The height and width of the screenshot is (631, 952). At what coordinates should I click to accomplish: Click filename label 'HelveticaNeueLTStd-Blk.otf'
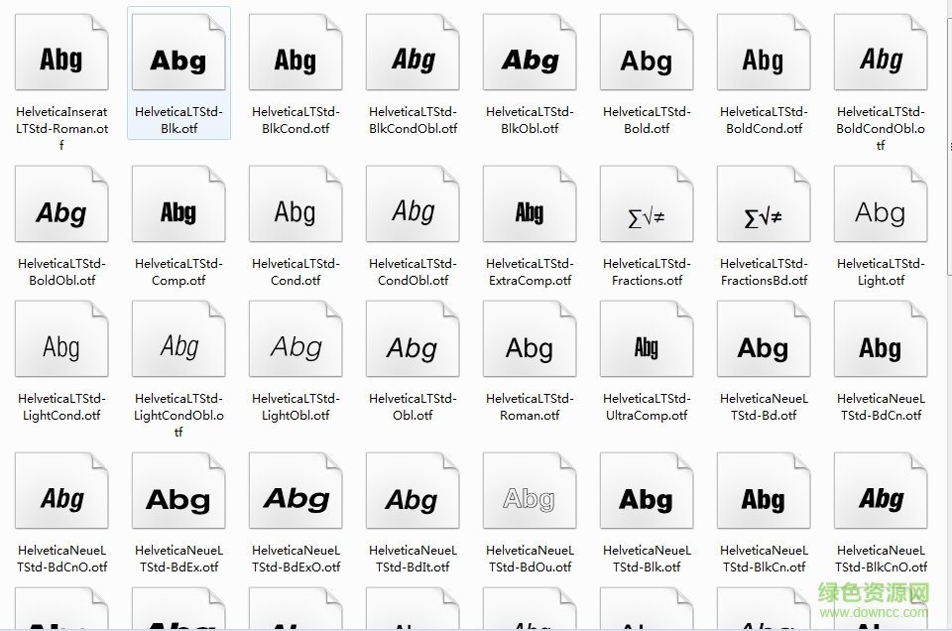tap(647, 559)
